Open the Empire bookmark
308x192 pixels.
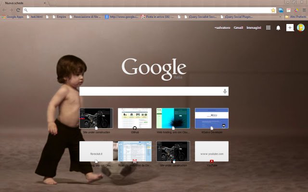click(x=60, y=17)
